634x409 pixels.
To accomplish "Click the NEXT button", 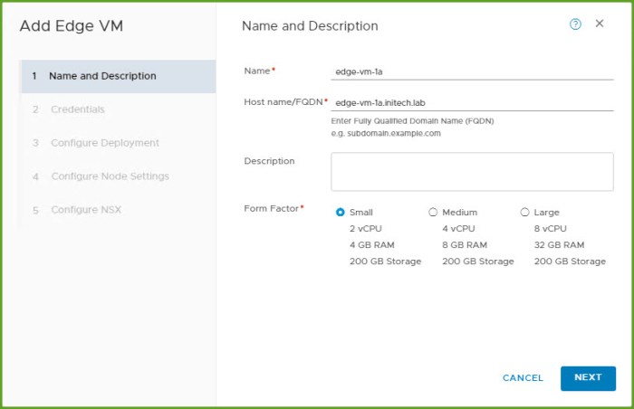I will pos(588,378).
